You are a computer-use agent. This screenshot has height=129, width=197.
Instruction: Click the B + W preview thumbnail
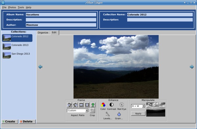coord(156,109)
